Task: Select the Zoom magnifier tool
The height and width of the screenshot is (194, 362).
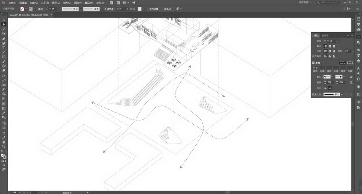Action: tap(4, 147)
